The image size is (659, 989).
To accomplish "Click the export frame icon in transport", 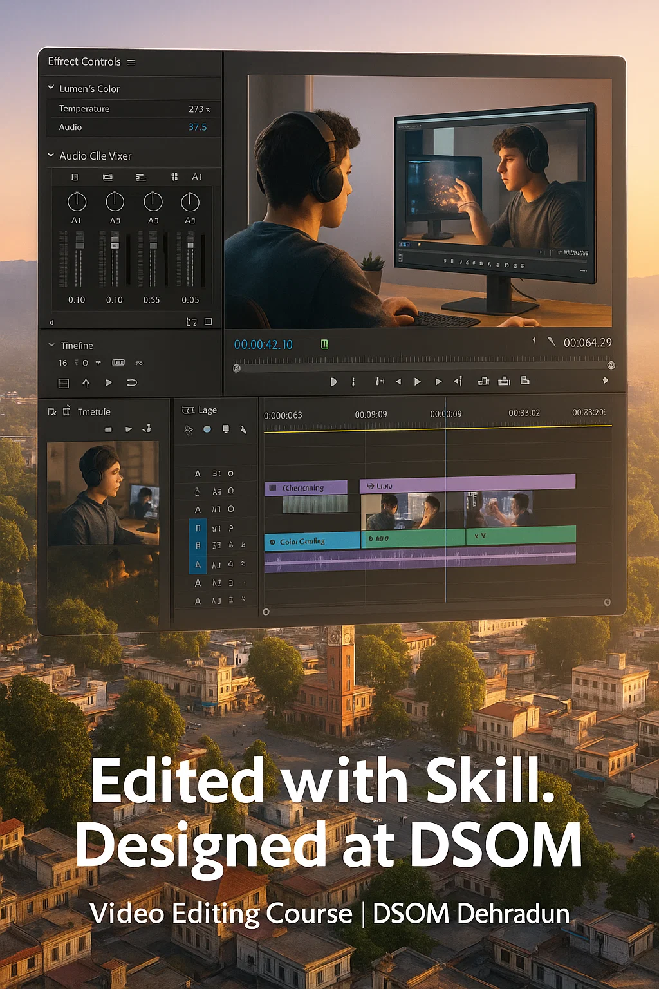I will (525, 381).
